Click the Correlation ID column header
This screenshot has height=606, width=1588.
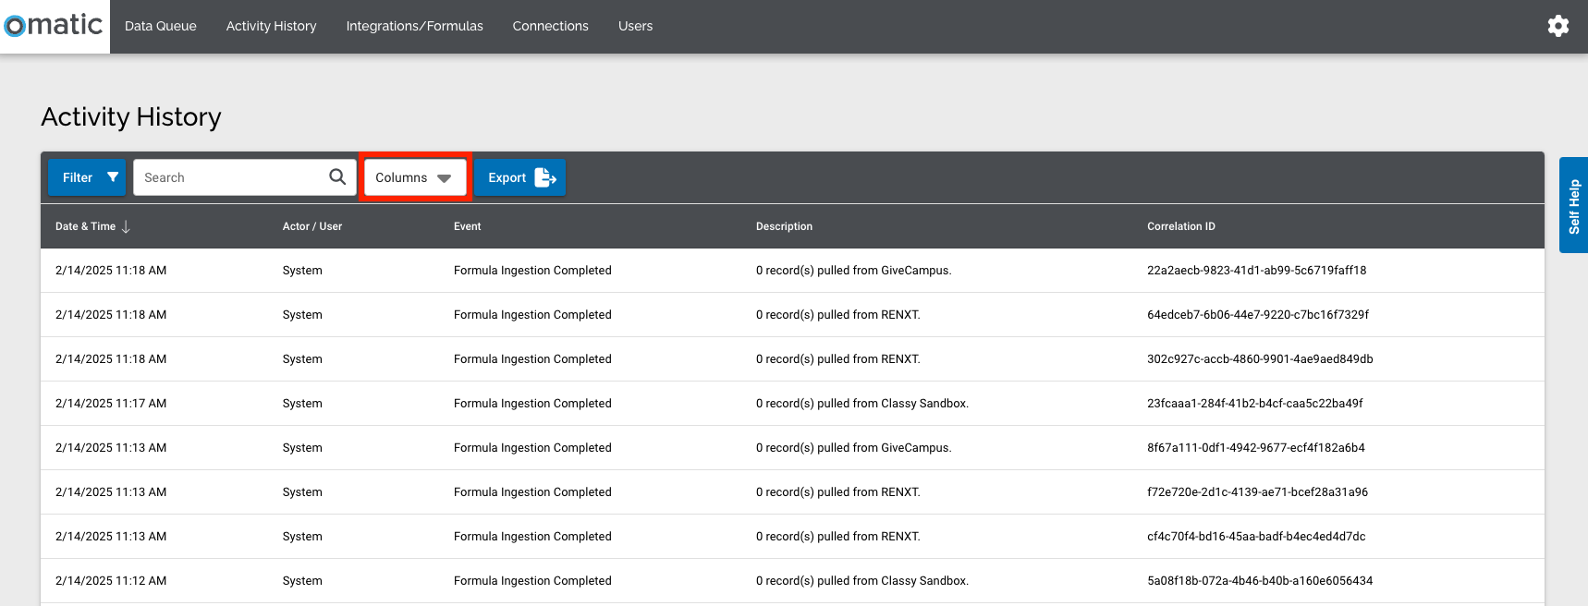click(1181, 226)
